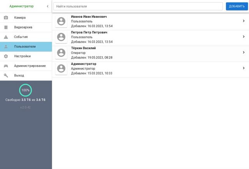Click avatar of Иванов Иван Иванович
Viewport: 249px width, 169px height.
click(61, 21)
